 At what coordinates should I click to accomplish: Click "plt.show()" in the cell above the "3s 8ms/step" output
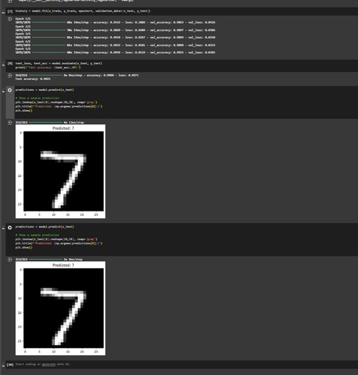[24, 247]
